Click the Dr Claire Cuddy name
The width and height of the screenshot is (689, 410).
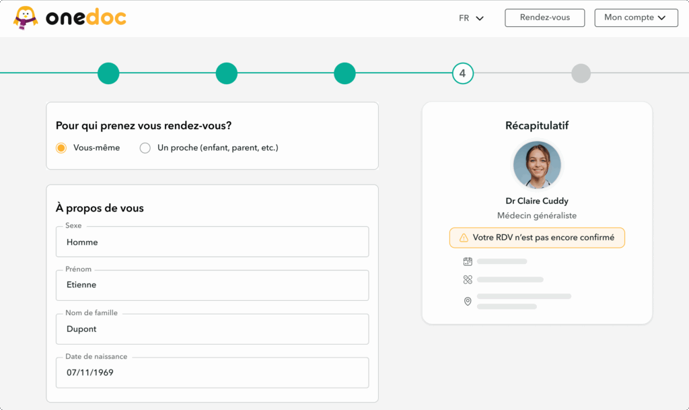point(537,201)
